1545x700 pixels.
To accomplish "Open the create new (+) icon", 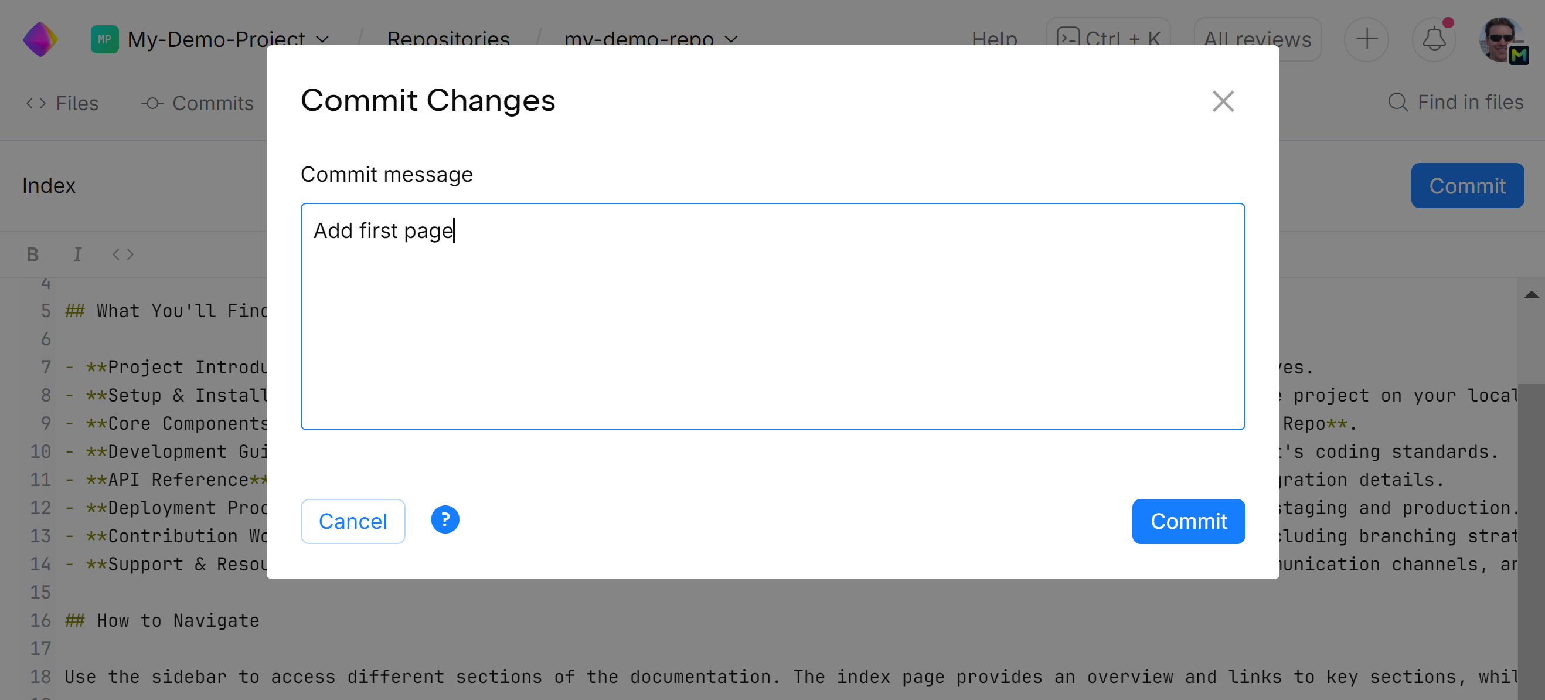I will click(x=1366, y=39).
